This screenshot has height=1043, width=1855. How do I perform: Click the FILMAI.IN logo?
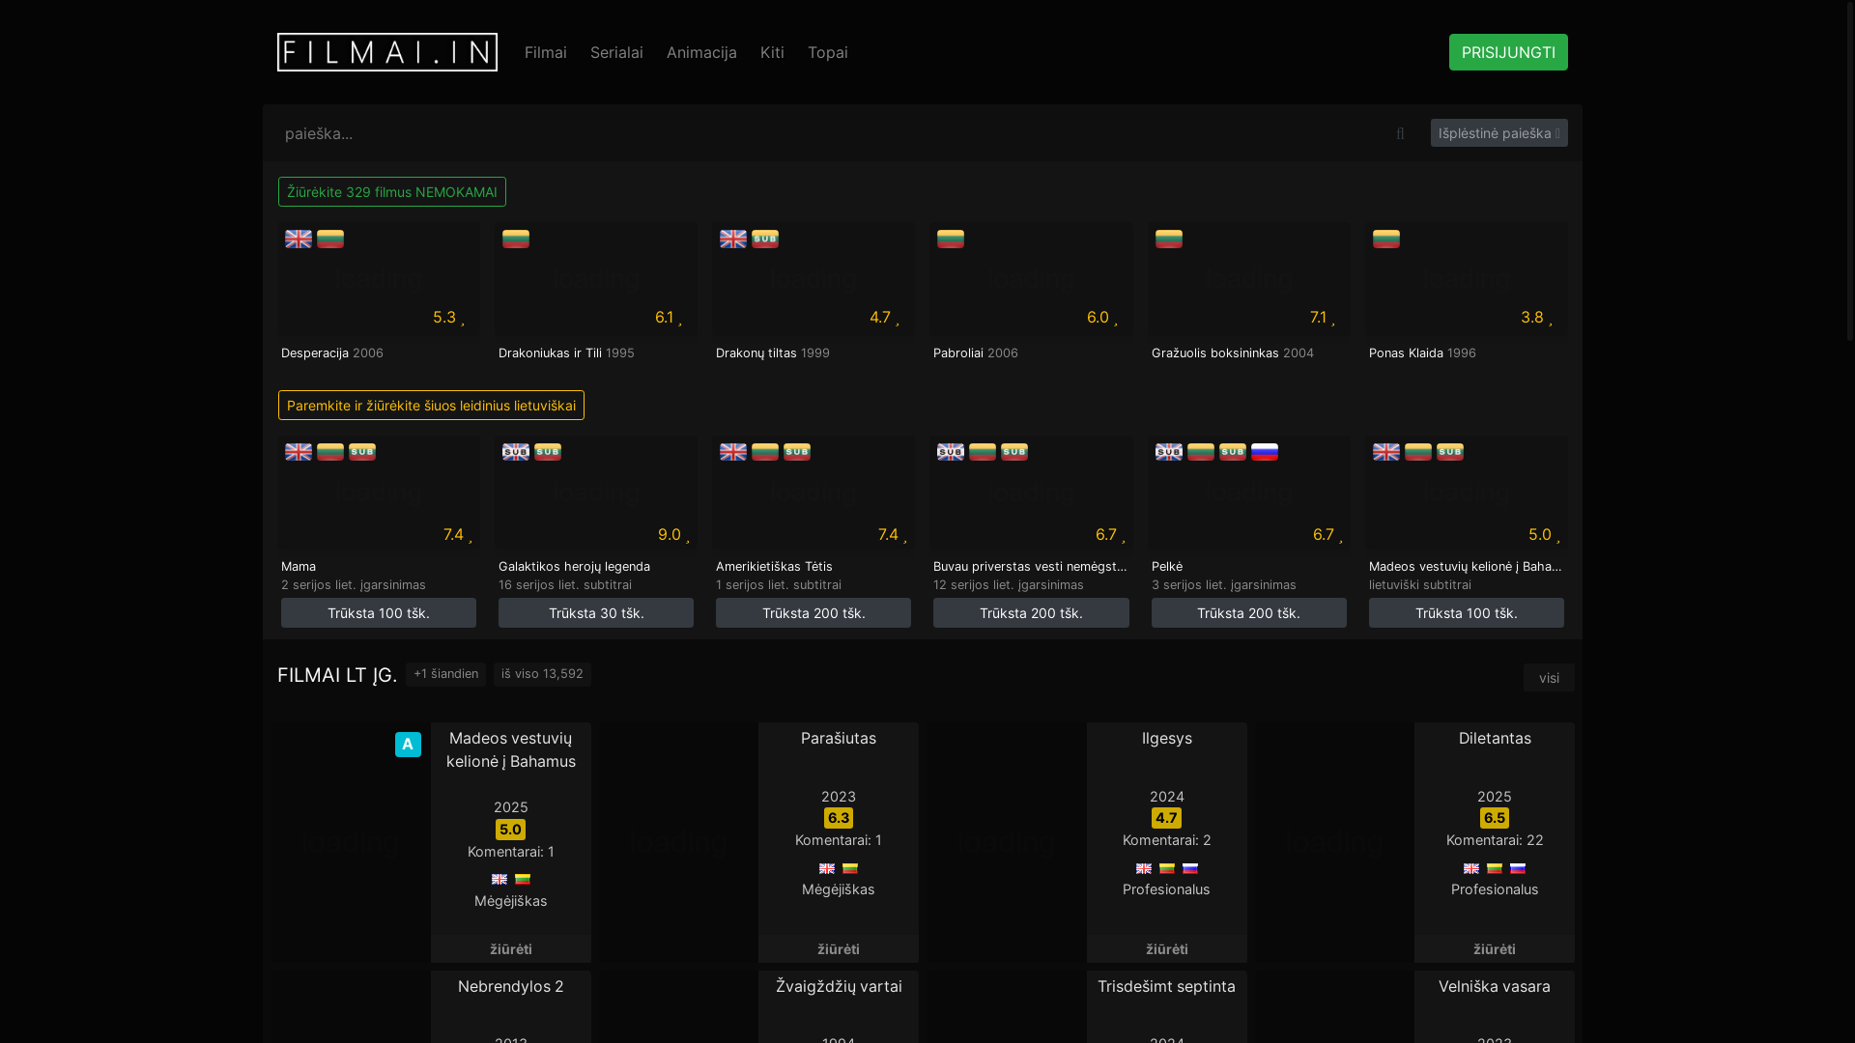pos(387,52)
